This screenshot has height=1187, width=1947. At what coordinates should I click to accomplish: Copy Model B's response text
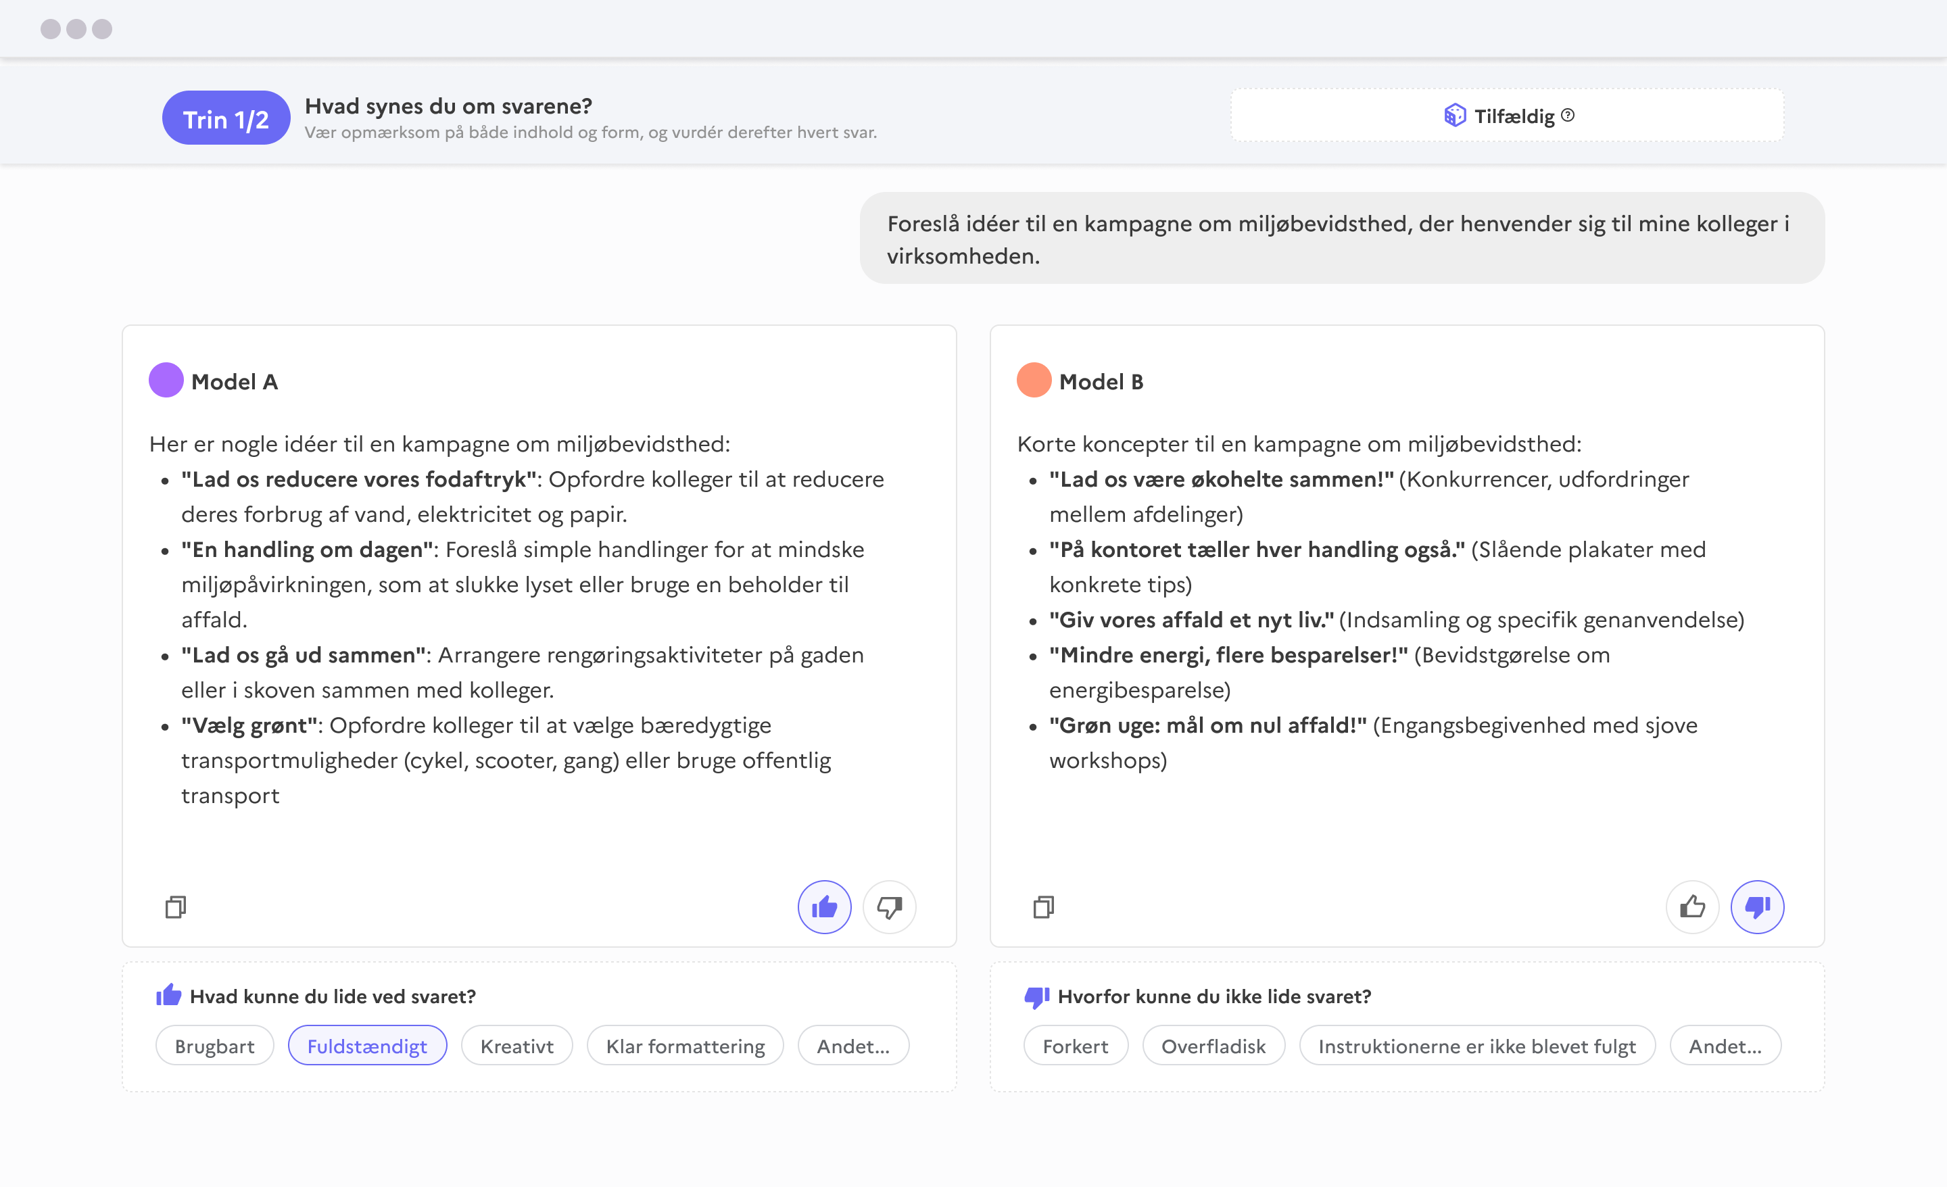(1043, 907)
